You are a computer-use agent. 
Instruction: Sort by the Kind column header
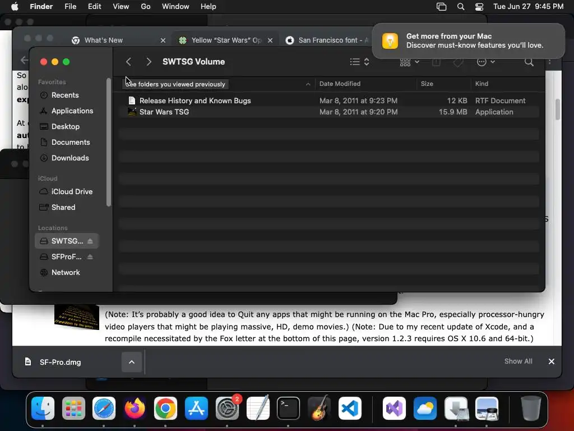(482, 84)
